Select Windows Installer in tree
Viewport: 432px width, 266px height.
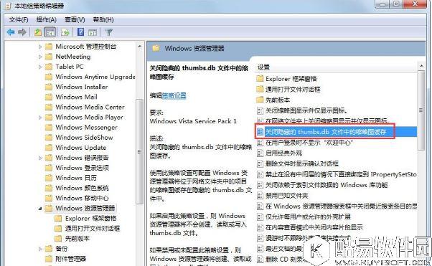[x=82, y=87]
